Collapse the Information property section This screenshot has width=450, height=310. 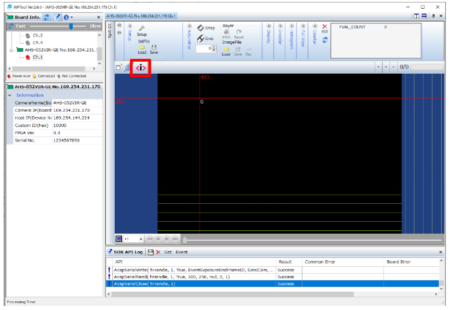[x=10, y=95]
